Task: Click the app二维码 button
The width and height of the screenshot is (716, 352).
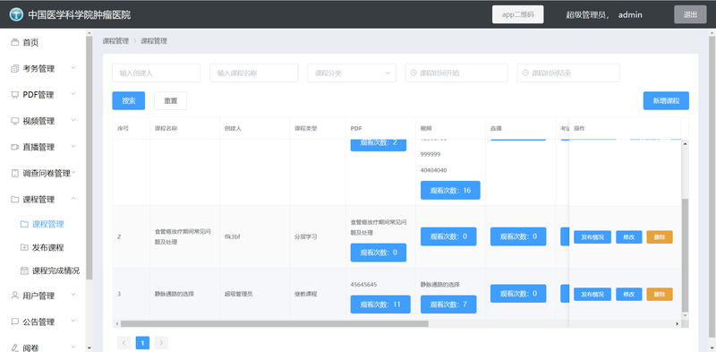Action: pyautogui.click(x=518, y=14)
